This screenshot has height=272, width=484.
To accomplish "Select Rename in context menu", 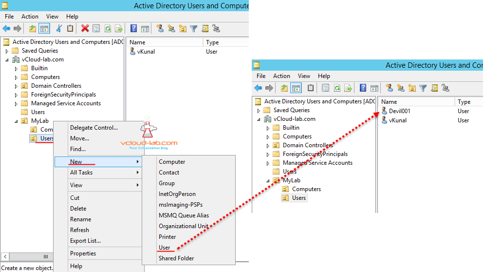I will tap(80, 219).
